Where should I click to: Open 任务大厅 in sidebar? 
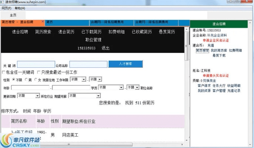coord(219,85)
